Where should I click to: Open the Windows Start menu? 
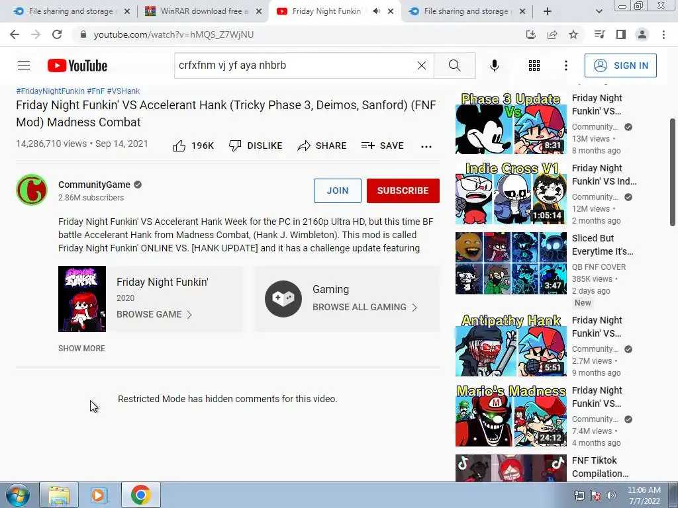(18, 495)
